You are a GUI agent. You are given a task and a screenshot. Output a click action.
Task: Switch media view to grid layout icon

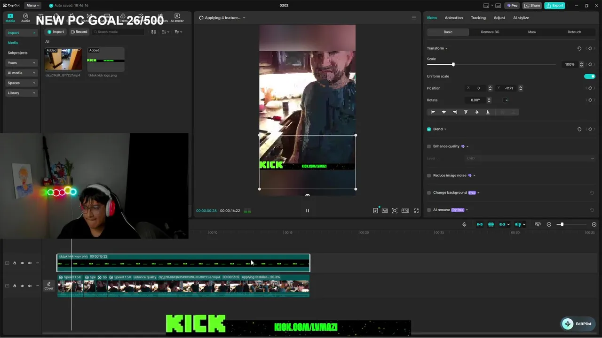pyautogui.click(x=153, y=32)
